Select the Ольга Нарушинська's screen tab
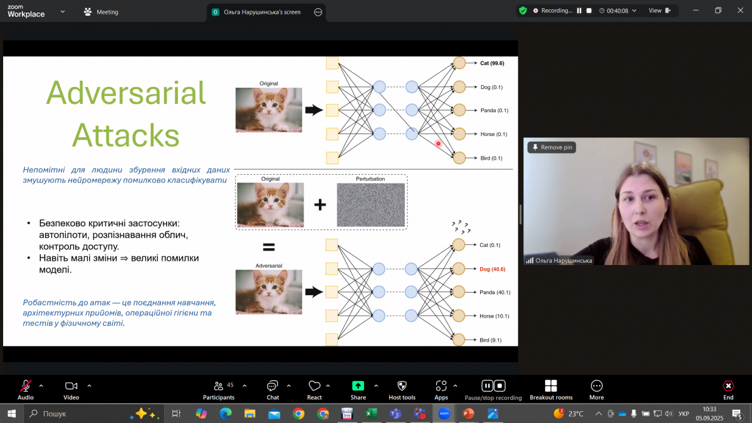 click(262, 12)
